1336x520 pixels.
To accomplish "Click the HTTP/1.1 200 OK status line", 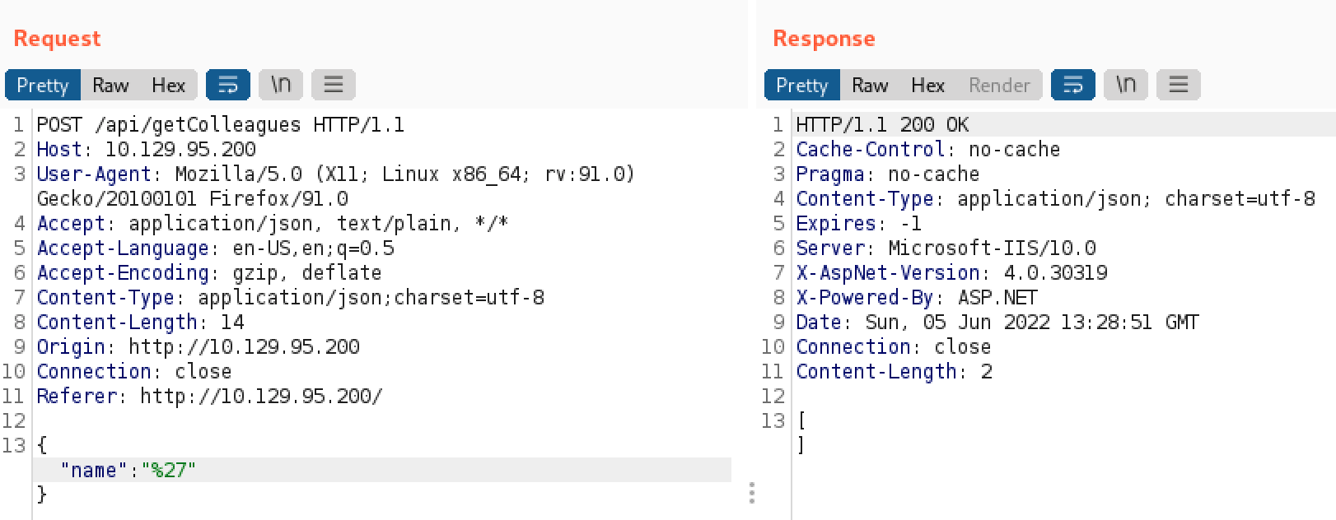I will pos(882,125).
